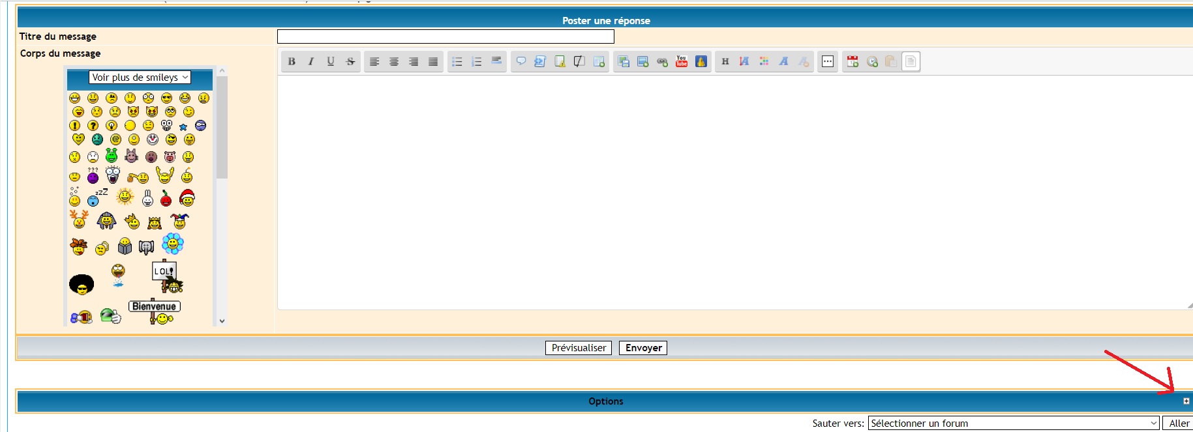1193x432 pixels.
Task: Click the heading H icon
Action: click(725, 62)
